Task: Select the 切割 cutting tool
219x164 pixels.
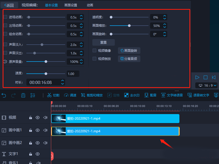Action: point(53,95)
